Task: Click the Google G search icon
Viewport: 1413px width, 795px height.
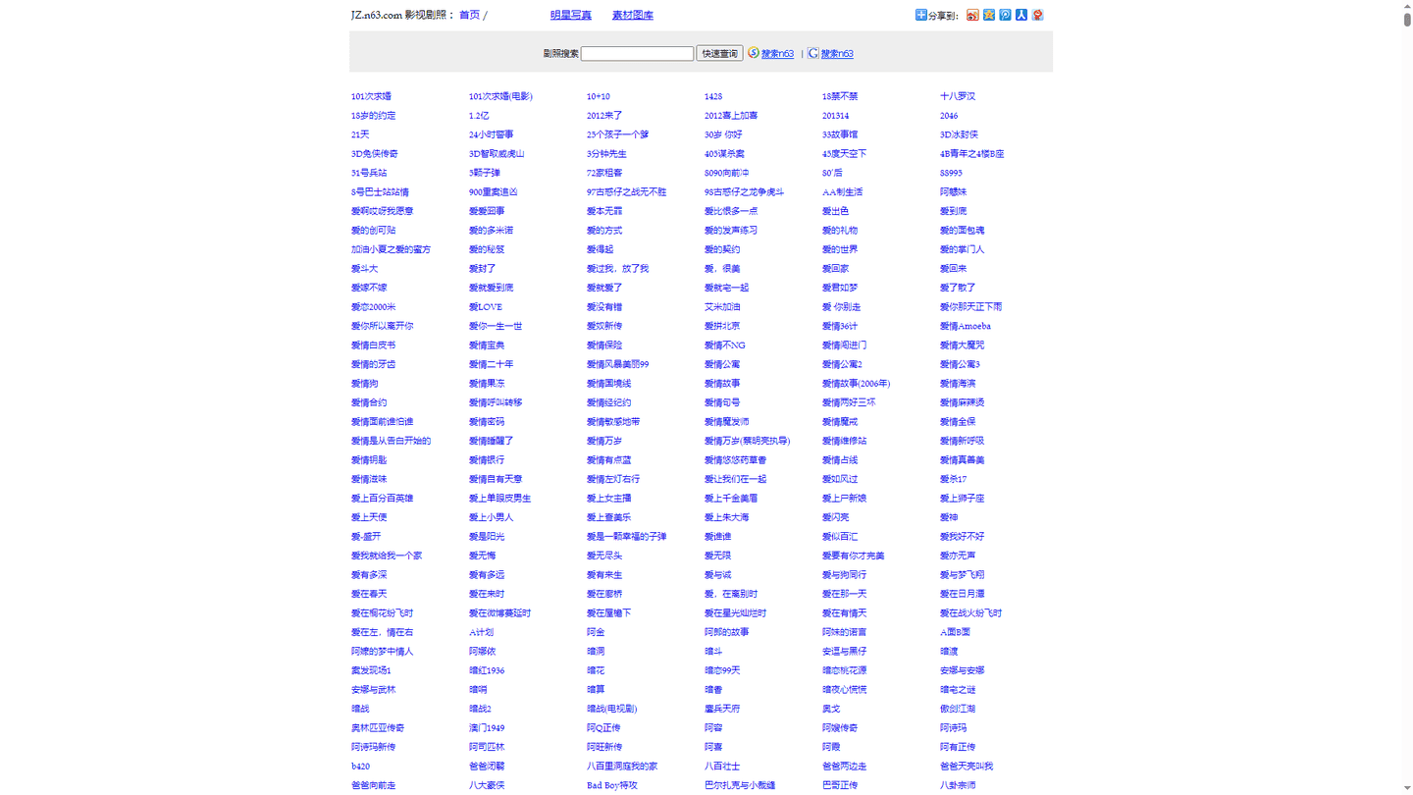Action: point(812,53)
